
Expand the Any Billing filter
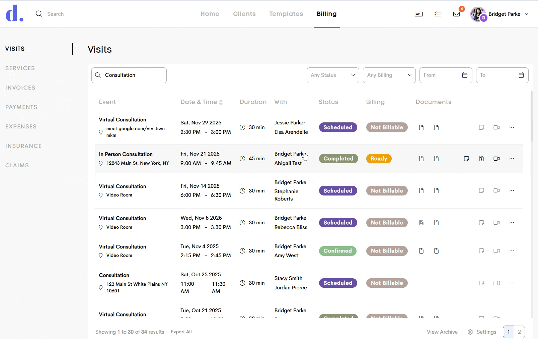click(x=389, y=75)
